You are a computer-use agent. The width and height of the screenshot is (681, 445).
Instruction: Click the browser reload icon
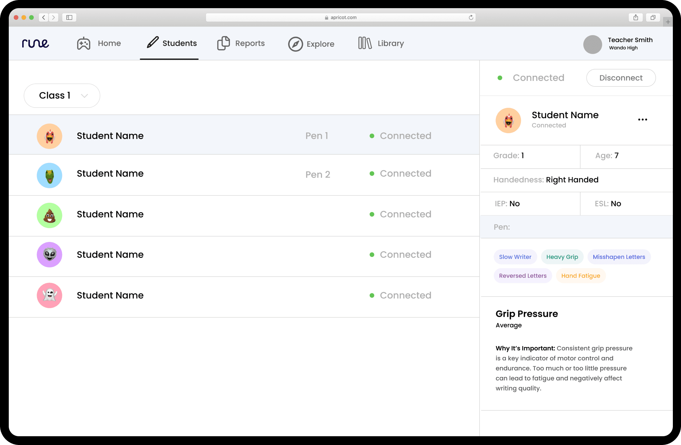[471, 18]
